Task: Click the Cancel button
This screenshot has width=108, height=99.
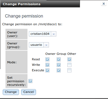Action: tap(29, 92)
